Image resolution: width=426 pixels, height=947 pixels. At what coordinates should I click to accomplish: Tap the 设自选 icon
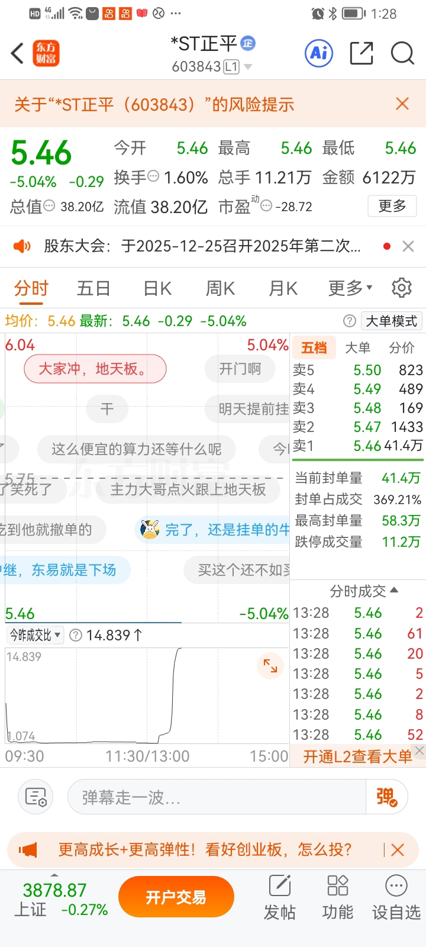[396, 898]
